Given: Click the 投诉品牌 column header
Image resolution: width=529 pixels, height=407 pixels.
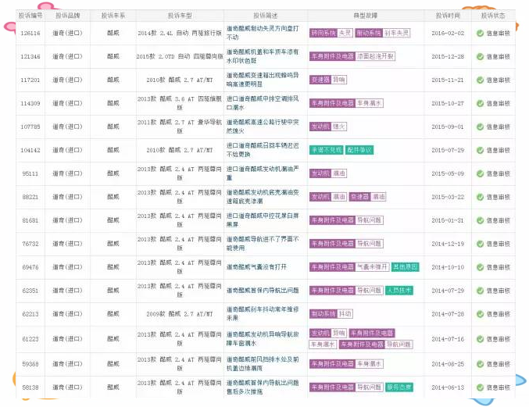Looking at the screenshot, I should [x=67, y=16].
